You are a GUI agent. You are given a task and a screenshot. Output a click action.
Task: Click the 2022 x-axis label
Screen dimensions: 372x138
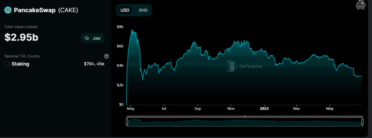tap(264, 109)
